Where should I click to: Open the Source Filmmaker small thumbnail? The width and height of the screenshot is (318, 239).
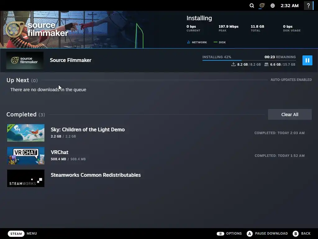pos(25,60)
